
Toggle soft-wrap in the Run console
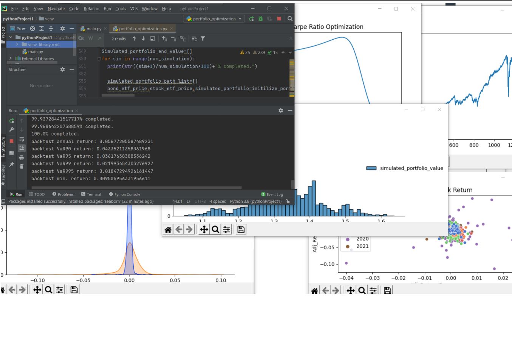pos(22,139)
